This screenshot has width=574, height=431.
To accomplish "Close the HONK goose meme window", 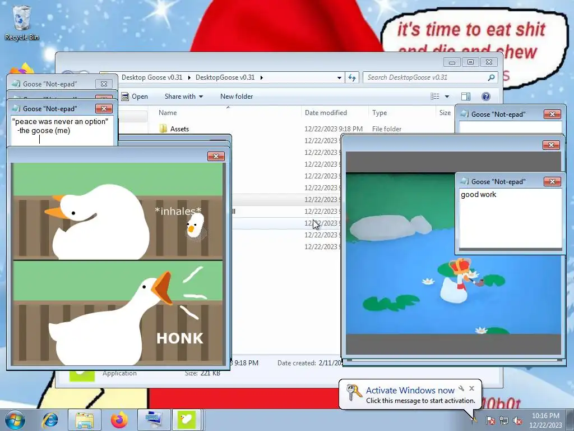I will [x=216, y=157].
